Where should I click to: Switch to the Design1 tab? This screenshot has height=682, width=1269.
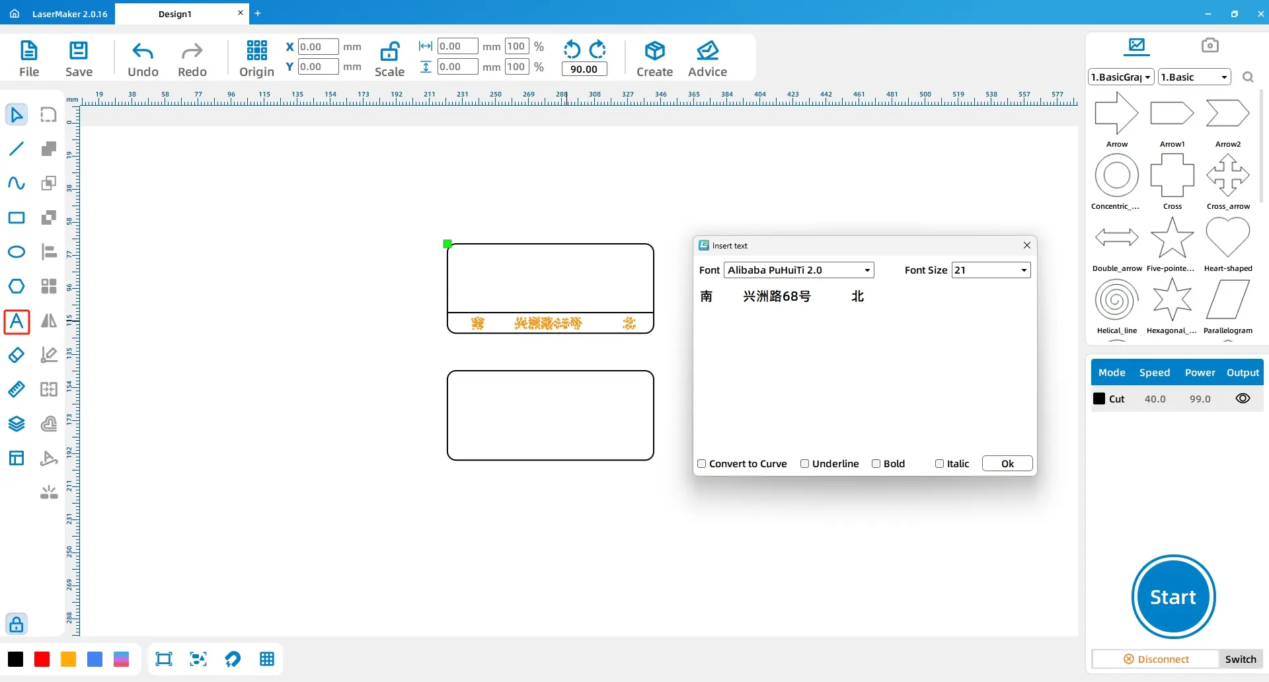pos(175,14)
